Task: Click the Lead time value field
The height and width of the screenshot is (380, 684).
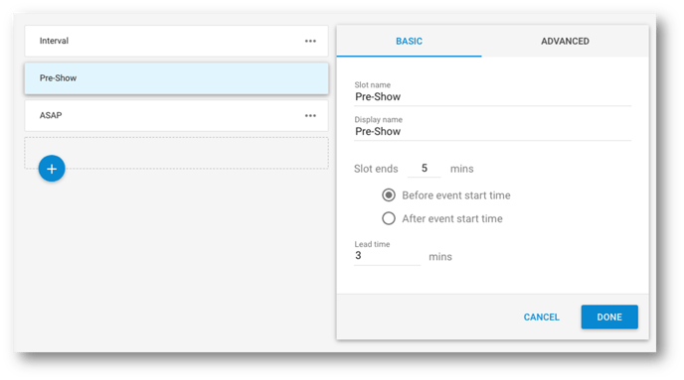Action: coord(387,256)
